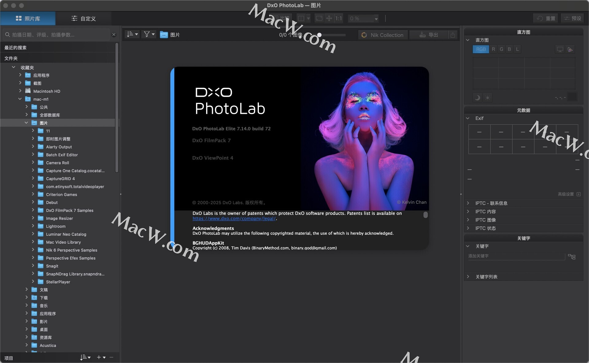
Task: Select the pan/move hand tool
Action: (x=329, y=18)
